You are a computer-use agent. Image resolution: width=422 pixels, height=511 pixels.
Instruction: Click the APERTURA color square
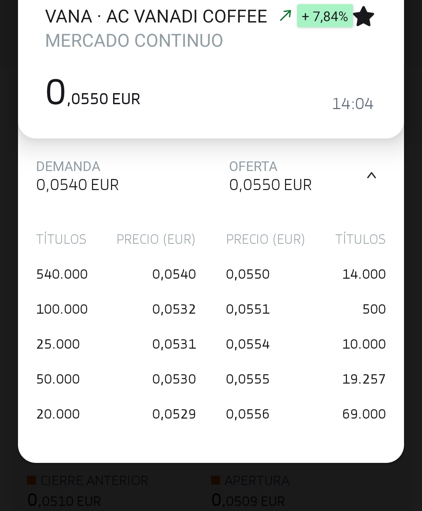click(x=215, y=480)
